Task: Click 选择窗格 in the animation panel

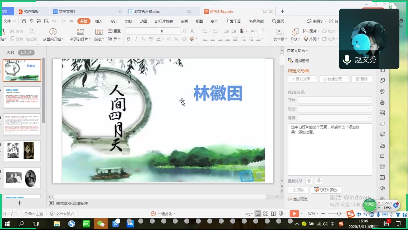Action: coord(299,61)
